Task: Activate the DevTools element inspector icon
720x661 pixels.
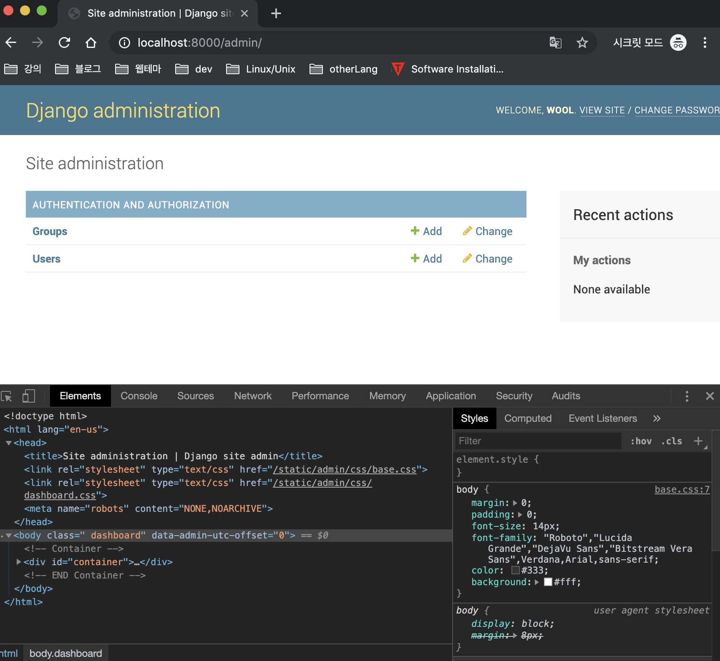Action: coord(7,396)
